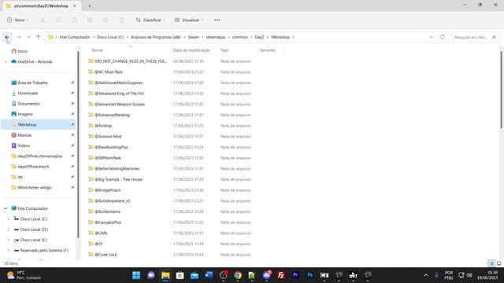This screenshot has height=283, width=504.
Task: Sort by Tipo column header
Action: pyautogui.click(x=224, y=50)
